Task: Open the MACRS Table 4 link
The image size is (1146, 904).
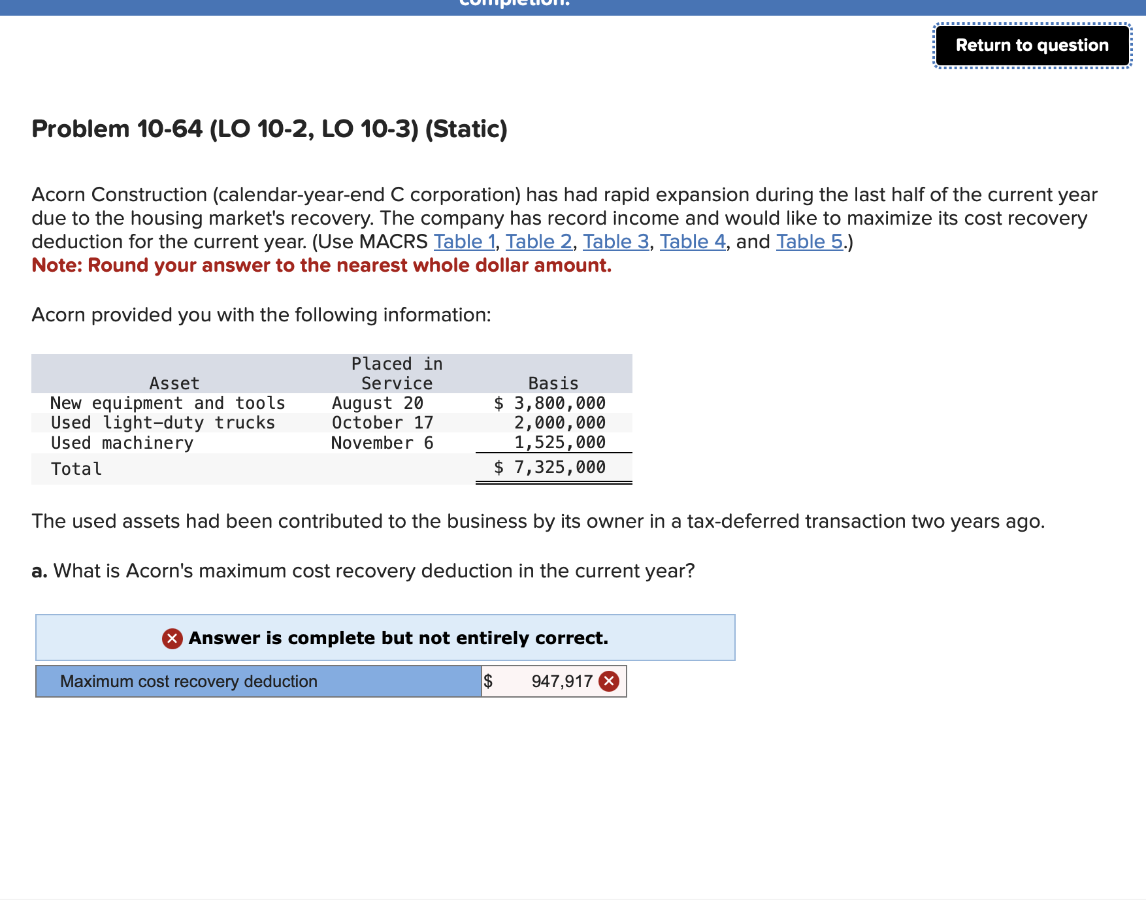Action: click(691, 241)
